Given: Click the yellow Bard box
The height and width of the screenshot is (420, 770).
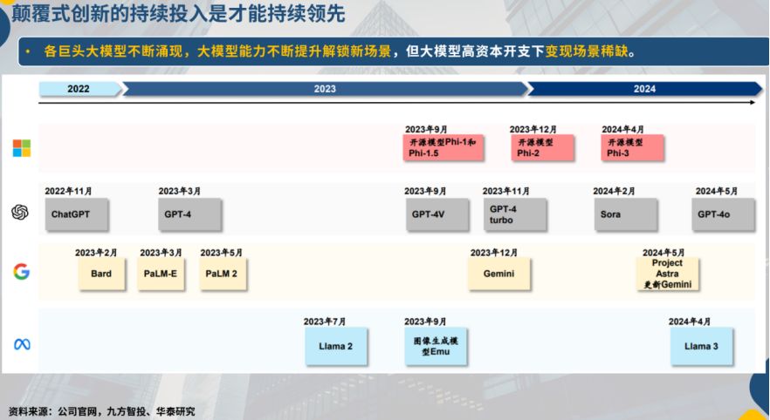Looking at the screenshot, I should [101, 274].
